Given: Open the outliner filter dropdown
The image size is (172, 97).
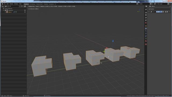Looking at the screenshot, I should tap(22, 6).
